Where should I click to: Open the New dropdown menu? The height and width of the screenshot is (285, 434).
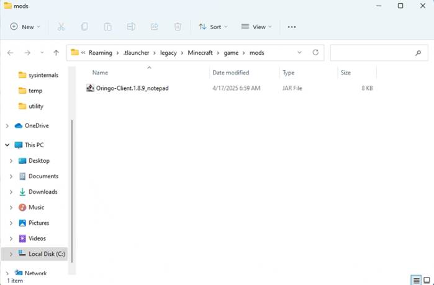coord(25,27)
